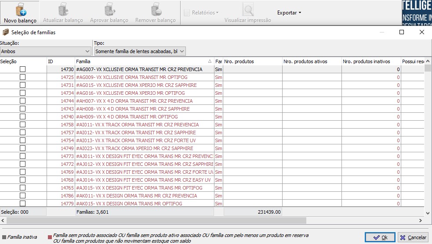The width and height of the screenshot is (432, 244).
Task: Check the box for family #AG007 row
Action: tap(22, 69)
